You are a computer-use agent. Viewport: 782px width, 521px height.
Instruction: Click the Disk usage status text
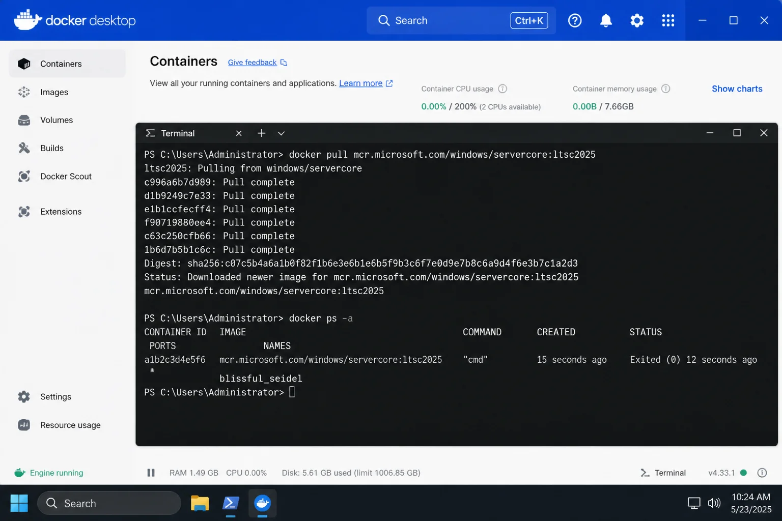[351, 473]
